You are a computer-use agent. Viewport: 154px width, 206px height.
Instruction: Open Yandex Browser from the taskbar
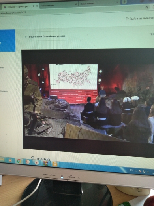(36, 162)
